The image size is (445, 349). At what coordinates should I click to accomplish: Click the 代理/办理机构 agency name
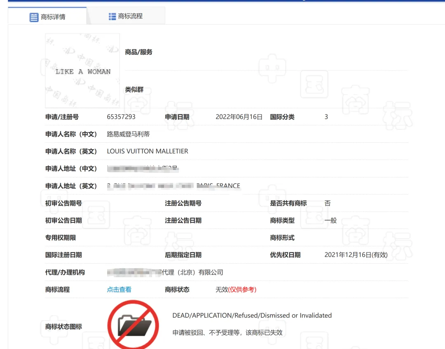point(165,272)
